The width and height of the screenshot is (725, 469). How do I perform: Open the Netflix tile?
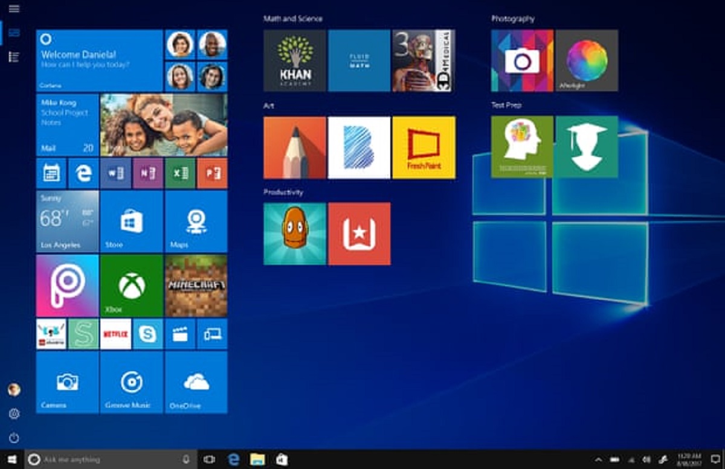[115, 334]
